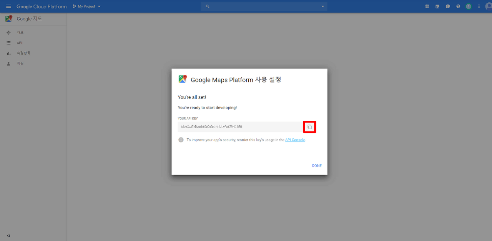Activate the Cloud Shell terminal icon

click(x=437, y=7)
